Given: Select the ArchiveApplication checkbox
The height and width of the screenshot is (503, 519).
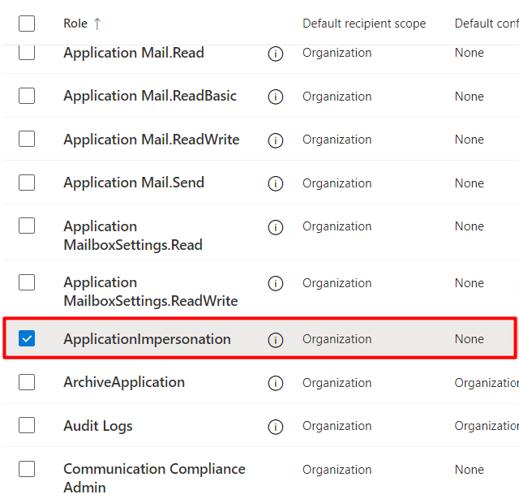Looking at the screenshot, I should pos(27,381).
